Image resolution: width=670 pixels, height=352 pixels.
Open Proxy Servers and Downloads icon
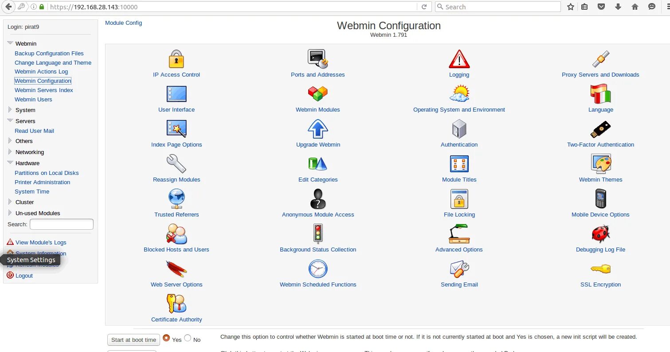coord(600,59)
